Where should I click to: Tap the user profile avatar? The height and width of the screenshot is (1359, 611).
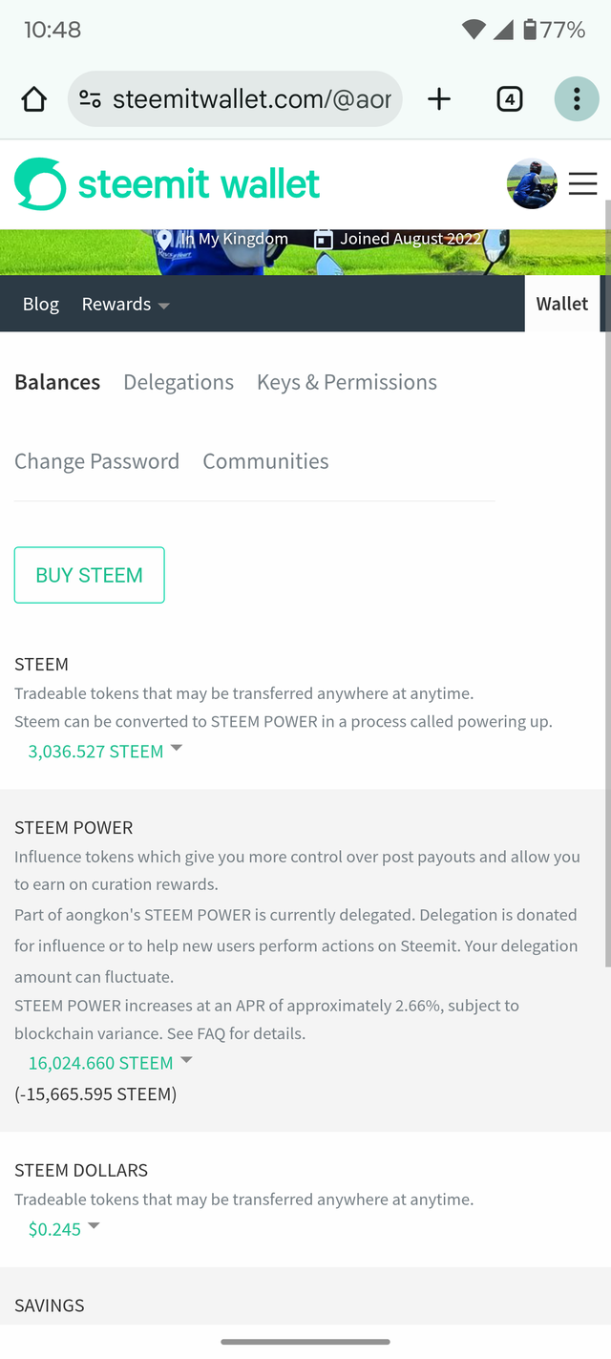[532, 184]
